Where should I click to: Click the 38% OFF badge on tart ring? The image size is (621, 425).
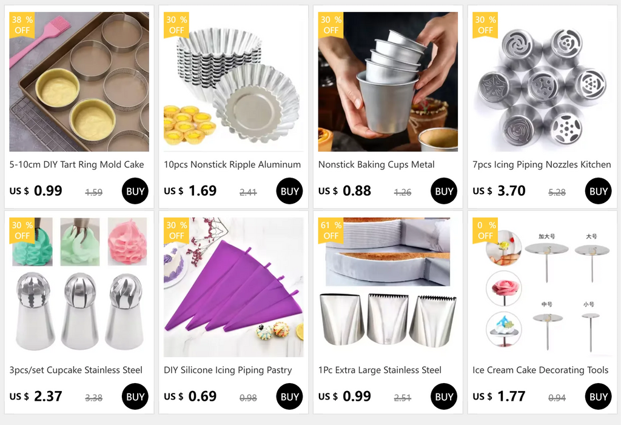click(22, 25)
